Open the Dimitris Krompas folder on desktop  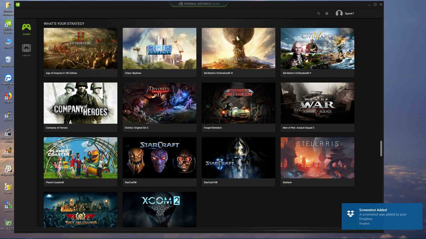pyautogui.click(x=8, y=9)
